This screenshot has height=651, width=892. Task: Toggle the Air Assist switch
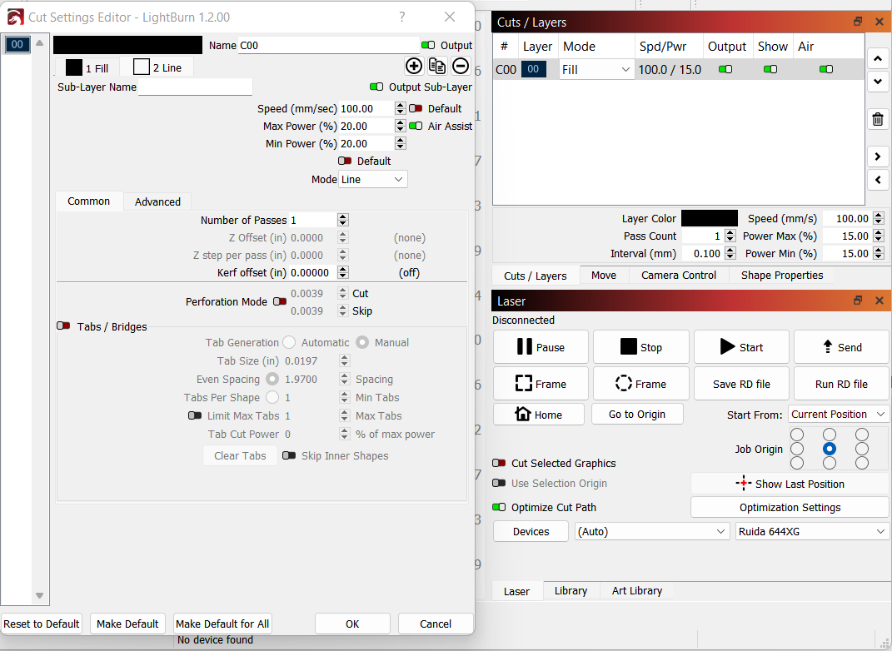416,127
